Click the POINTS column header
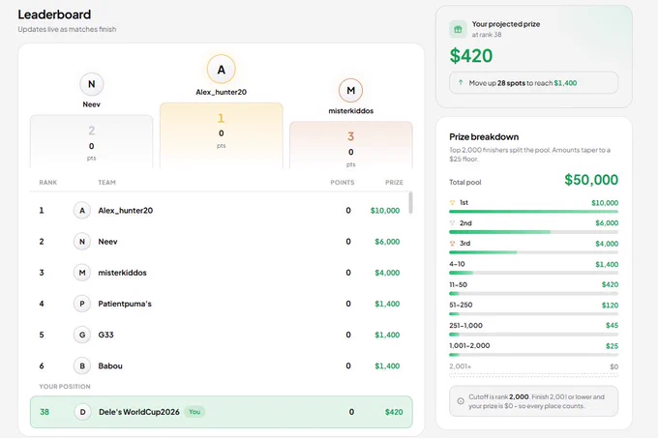The image size is (658, 438). pyautogui.click(x=342, y=183)
